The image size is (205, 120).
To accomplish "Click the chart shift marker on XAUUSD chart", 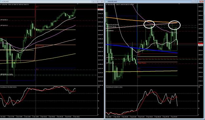I will click(179, 4).
